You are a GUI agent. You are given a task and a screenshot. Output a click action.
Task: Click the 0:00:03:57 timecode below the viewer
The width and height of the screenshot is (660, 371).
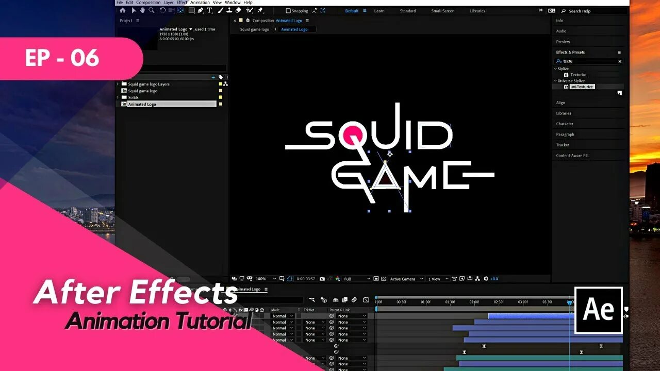[x=306, y=279]
